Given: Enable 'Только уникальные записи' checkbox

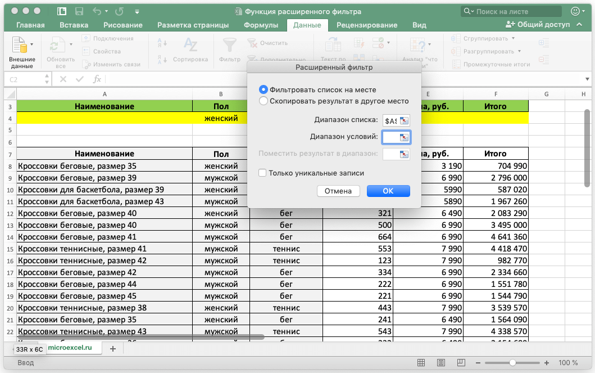Looking at the screenshot, I should (x=262, y=173).
